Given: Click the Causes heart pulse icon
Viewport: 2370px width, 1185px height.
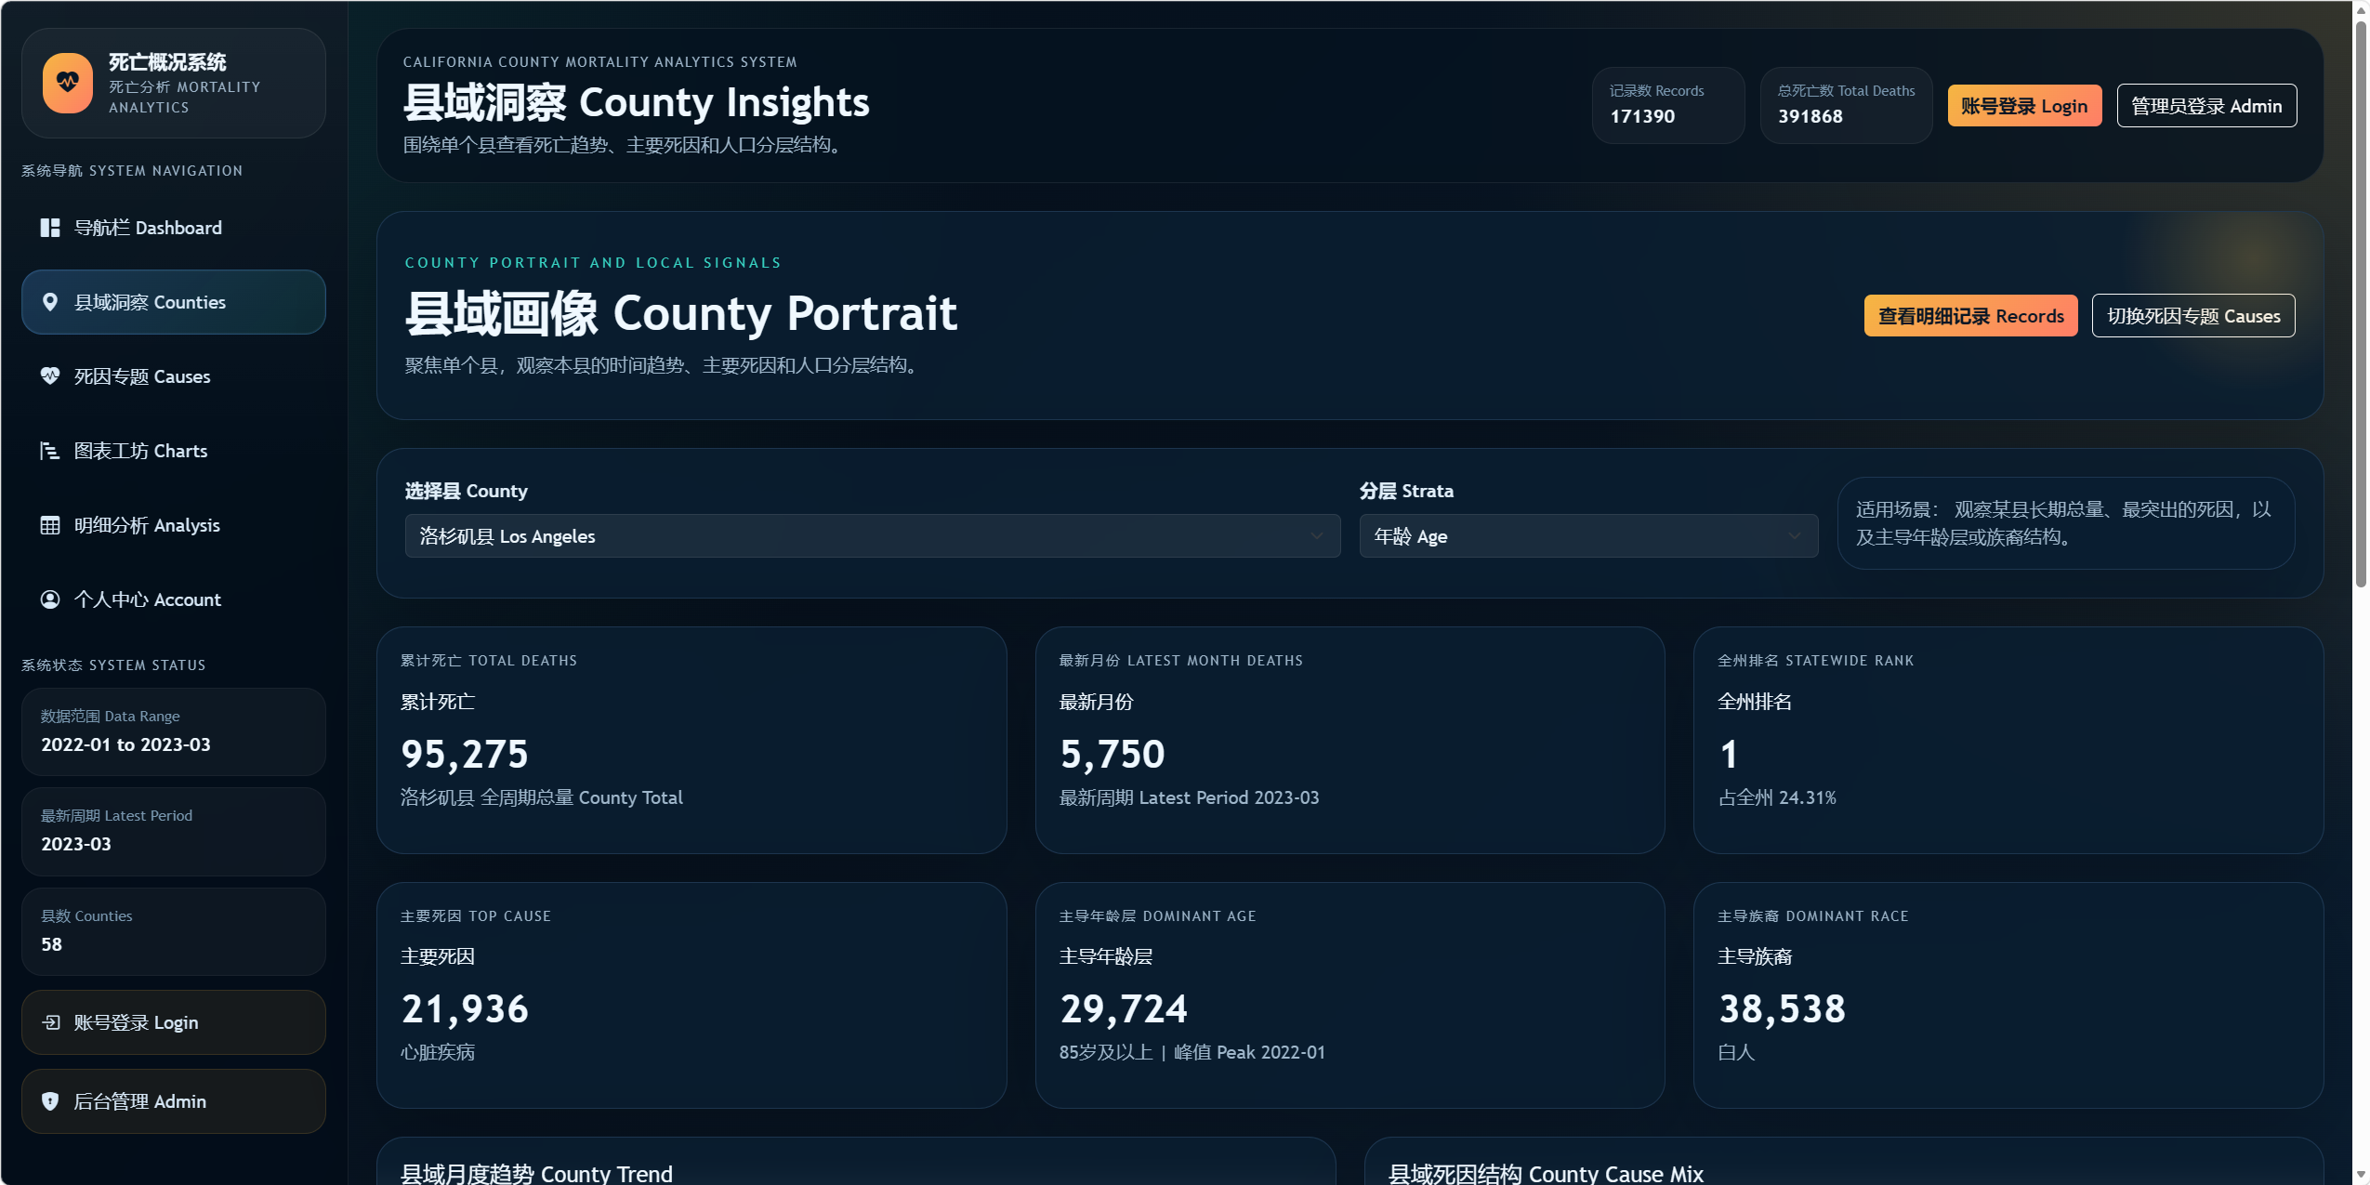Looking at the screenshot, I should tap(50, 376).
